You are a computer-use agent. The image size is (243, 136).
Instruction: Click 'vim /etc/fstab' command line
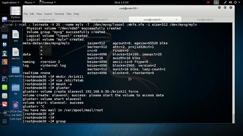coord(53,80)
